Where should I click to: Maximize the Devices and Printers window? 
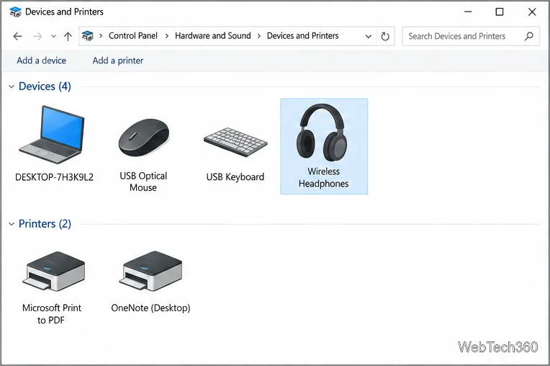(x=500, y=12)
